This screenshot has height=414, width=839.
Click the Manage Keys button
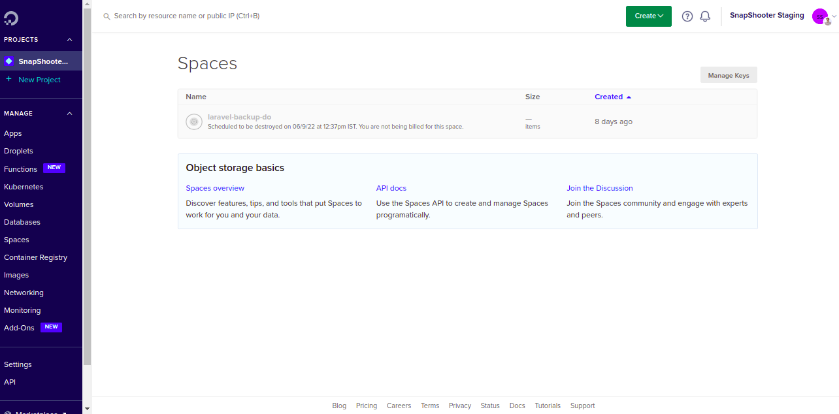pos(728,75)
